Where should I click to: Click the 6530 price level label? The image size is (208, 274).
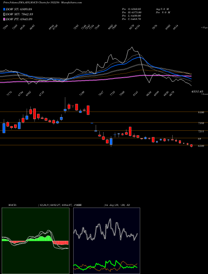[x=201, y=146]
